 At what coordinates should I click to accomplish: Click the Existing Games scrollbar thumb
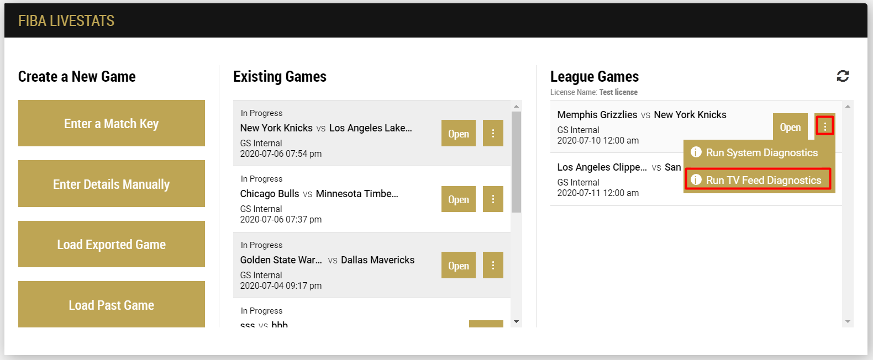[x=516, y=162]
